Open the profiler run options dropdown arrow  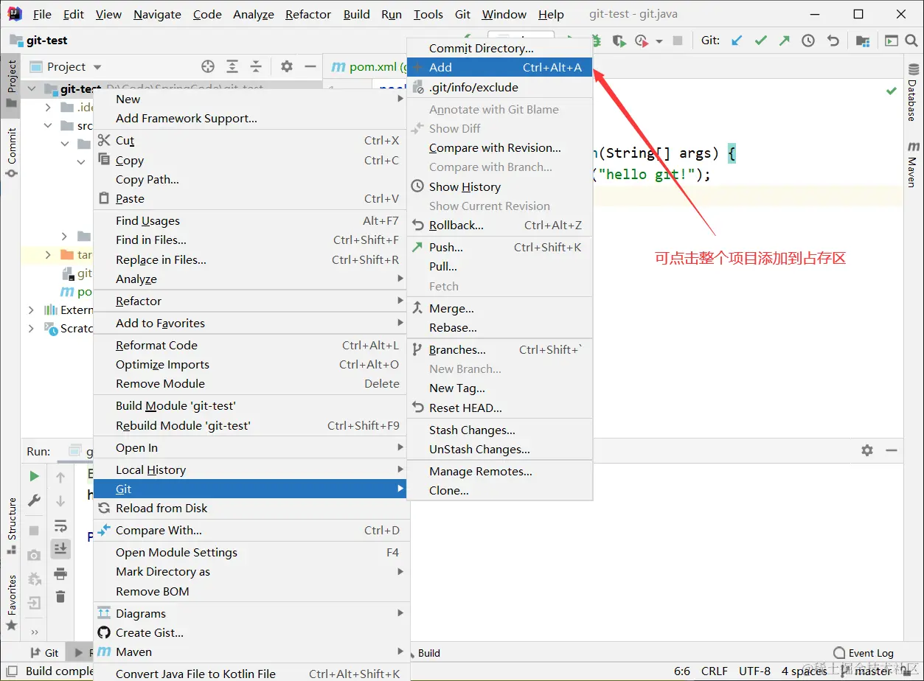659,41
